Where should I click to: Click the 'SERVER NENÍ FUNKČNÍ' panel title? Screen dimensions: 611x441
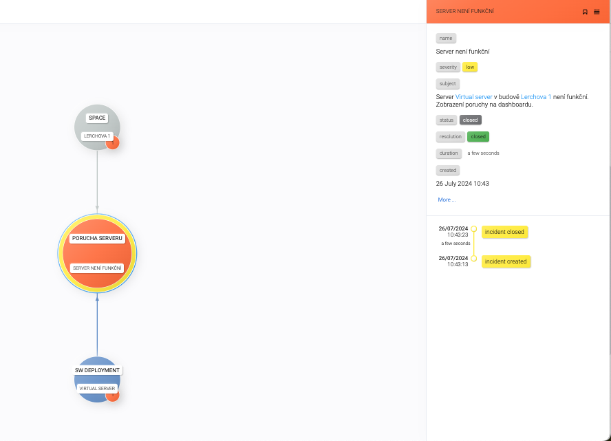coord(464,12)
